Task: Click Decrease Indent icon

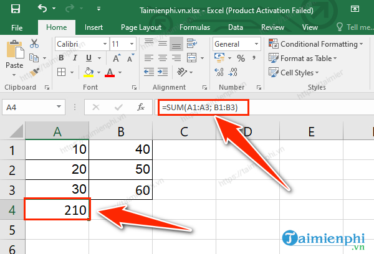Action: tap(149, 72)
